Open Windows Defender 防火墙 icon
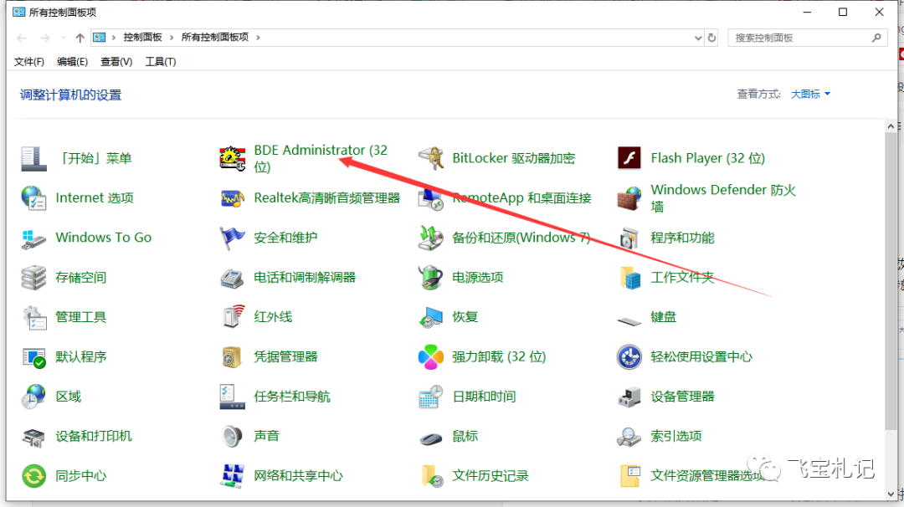The image size is (904, 507). (x=629, y=198)
